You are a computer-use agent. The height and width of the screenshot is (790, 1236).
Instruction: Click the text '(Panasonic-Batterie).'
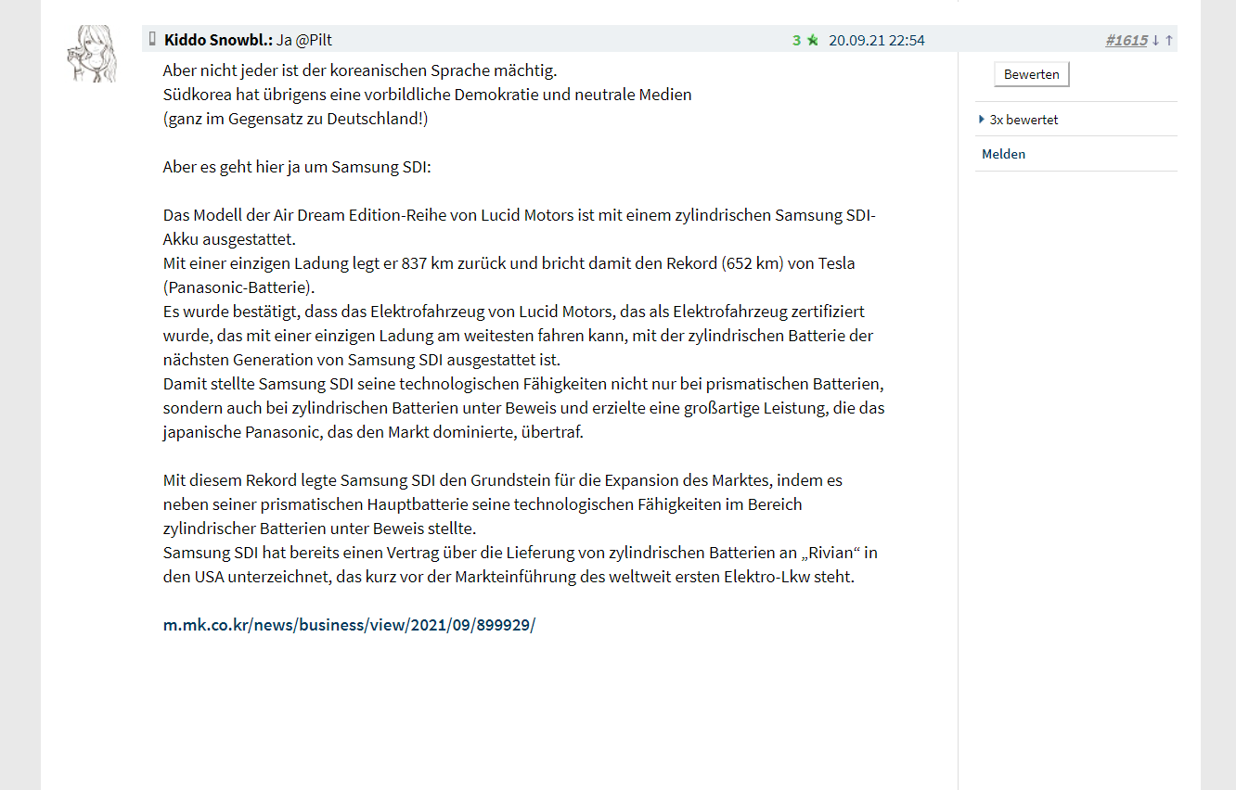pyautogui.click(x=239, y=287)
